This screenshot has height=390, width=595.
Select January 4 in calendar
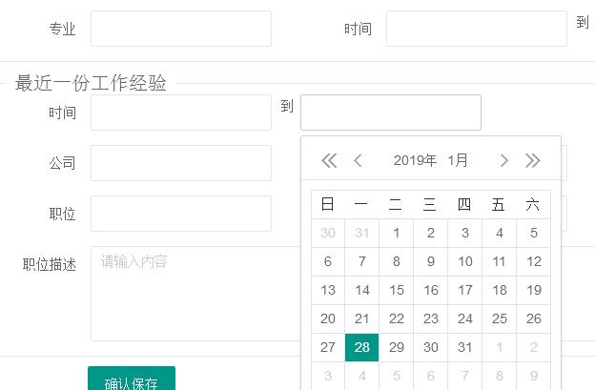[500, 233]
